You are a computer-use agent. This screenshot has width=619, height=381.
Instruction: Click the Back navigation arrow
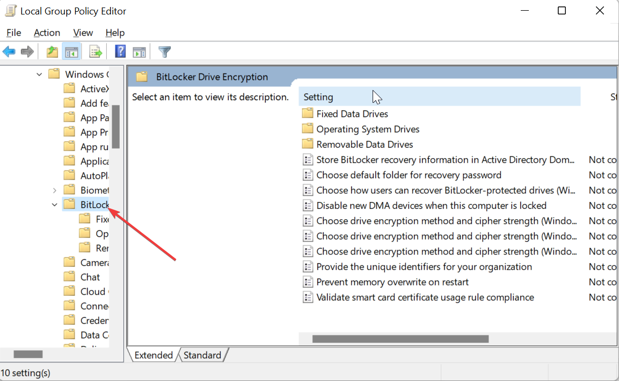pos(9,51)
